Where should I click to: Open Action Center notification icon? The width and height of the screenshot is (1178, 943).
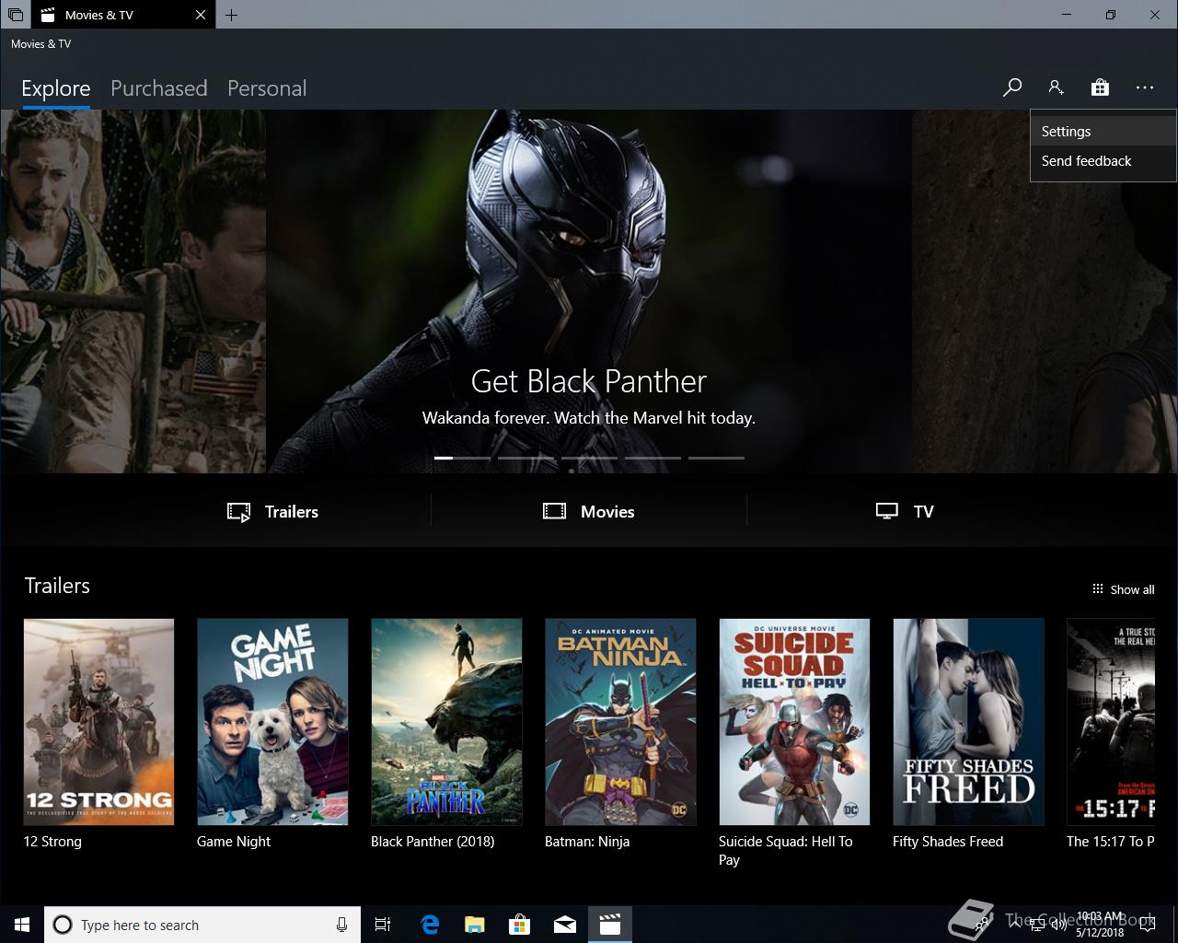point(1148,925)
